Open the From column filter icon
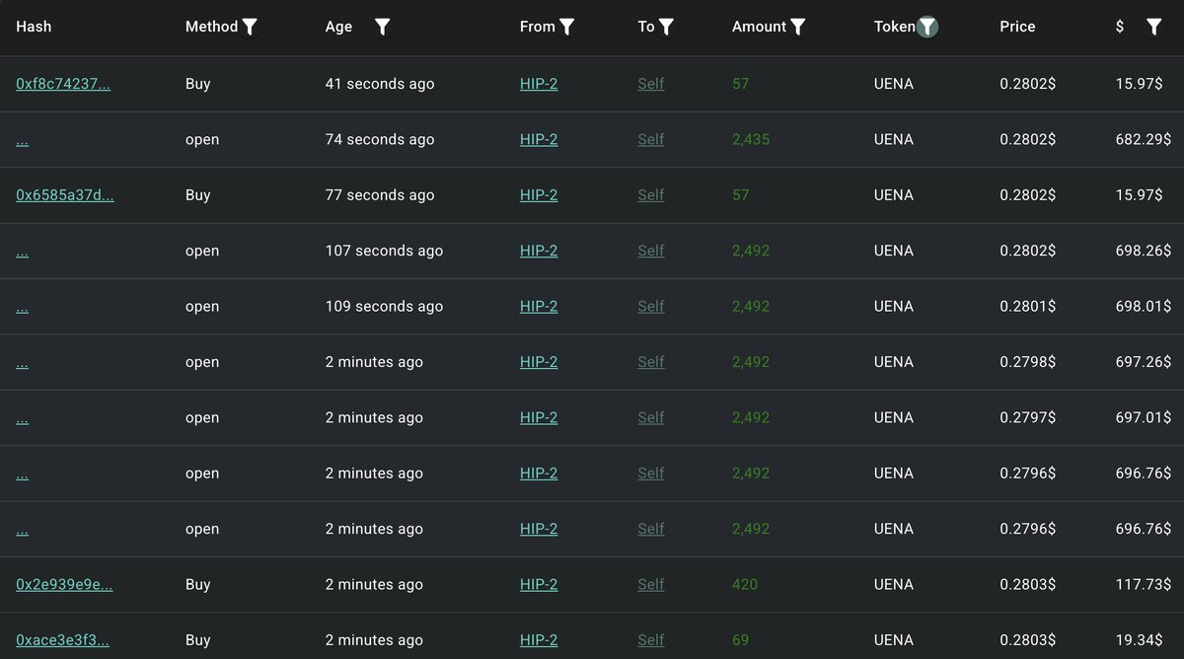This screenshot has height=659, width=1184. (567, 27)
